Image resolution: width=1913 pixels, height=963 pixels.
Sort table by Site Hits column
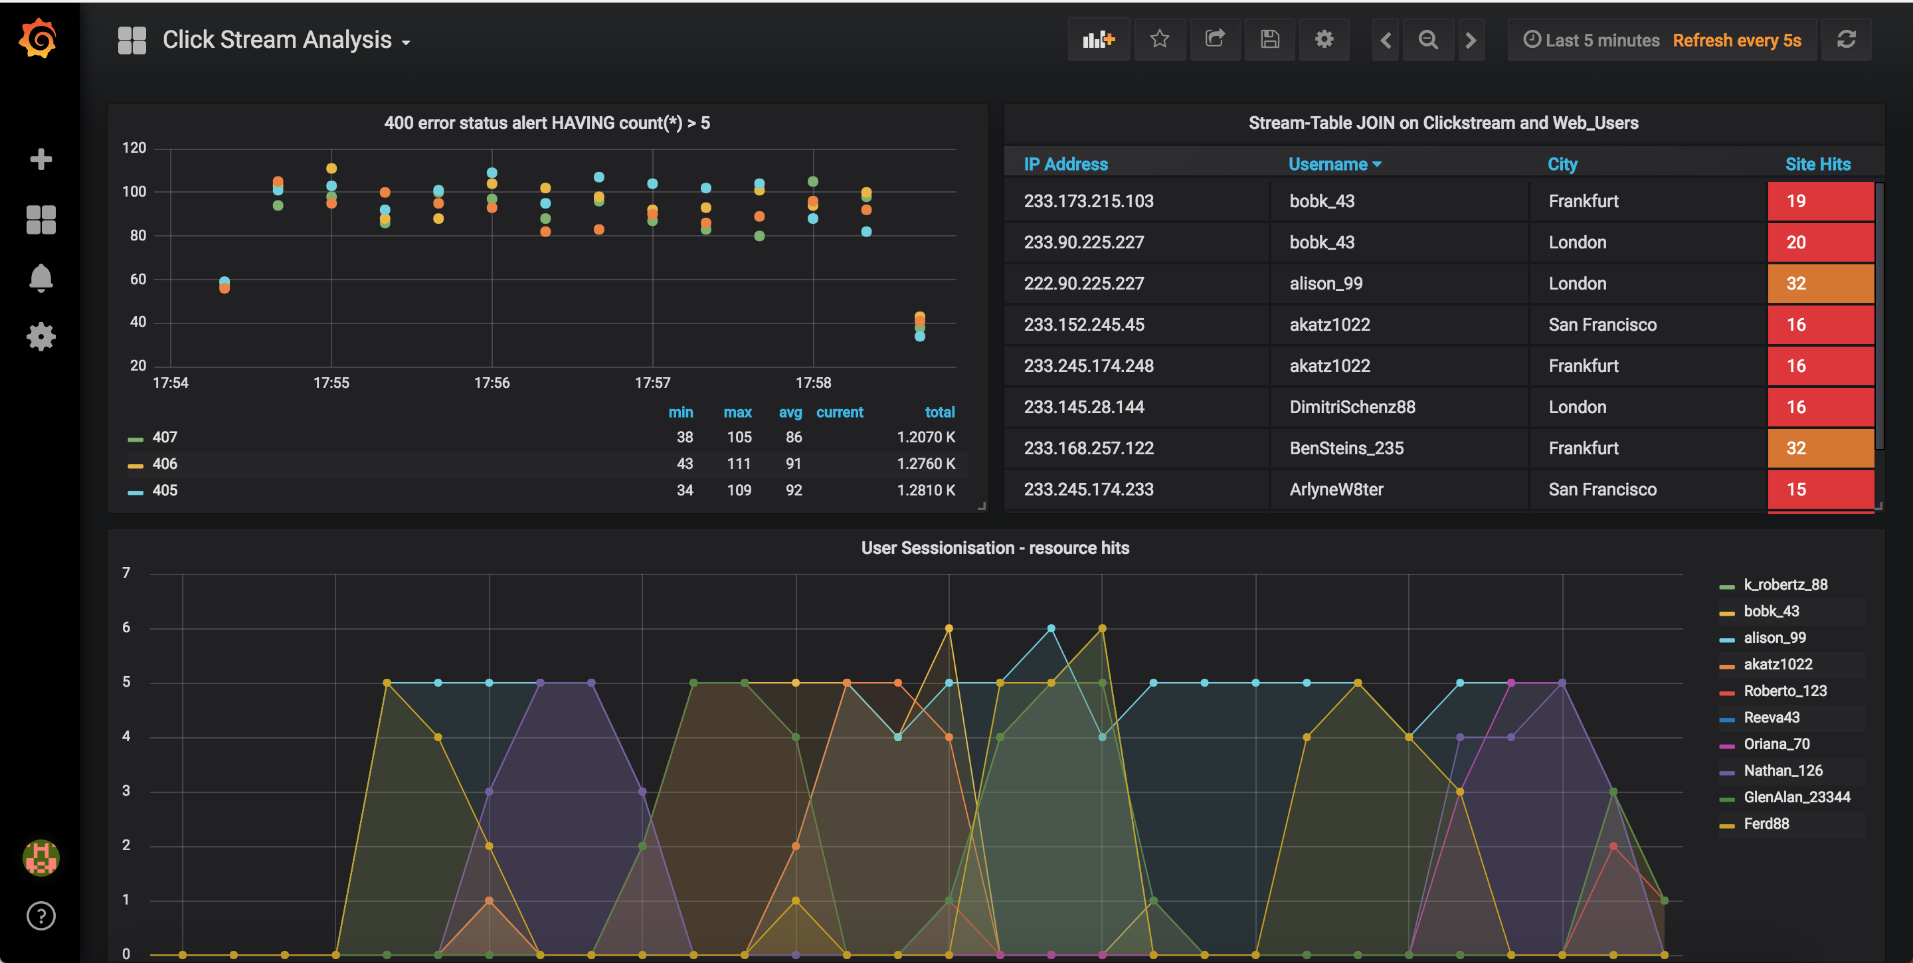(x=1817, y=164)
